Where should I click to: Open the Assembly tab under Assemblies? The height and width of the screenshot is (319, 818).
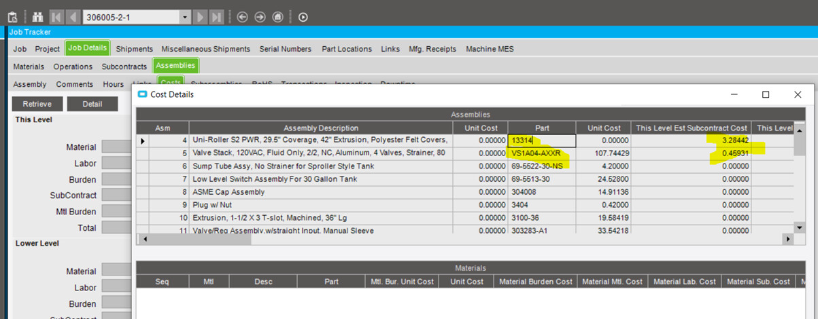(30, 84)
